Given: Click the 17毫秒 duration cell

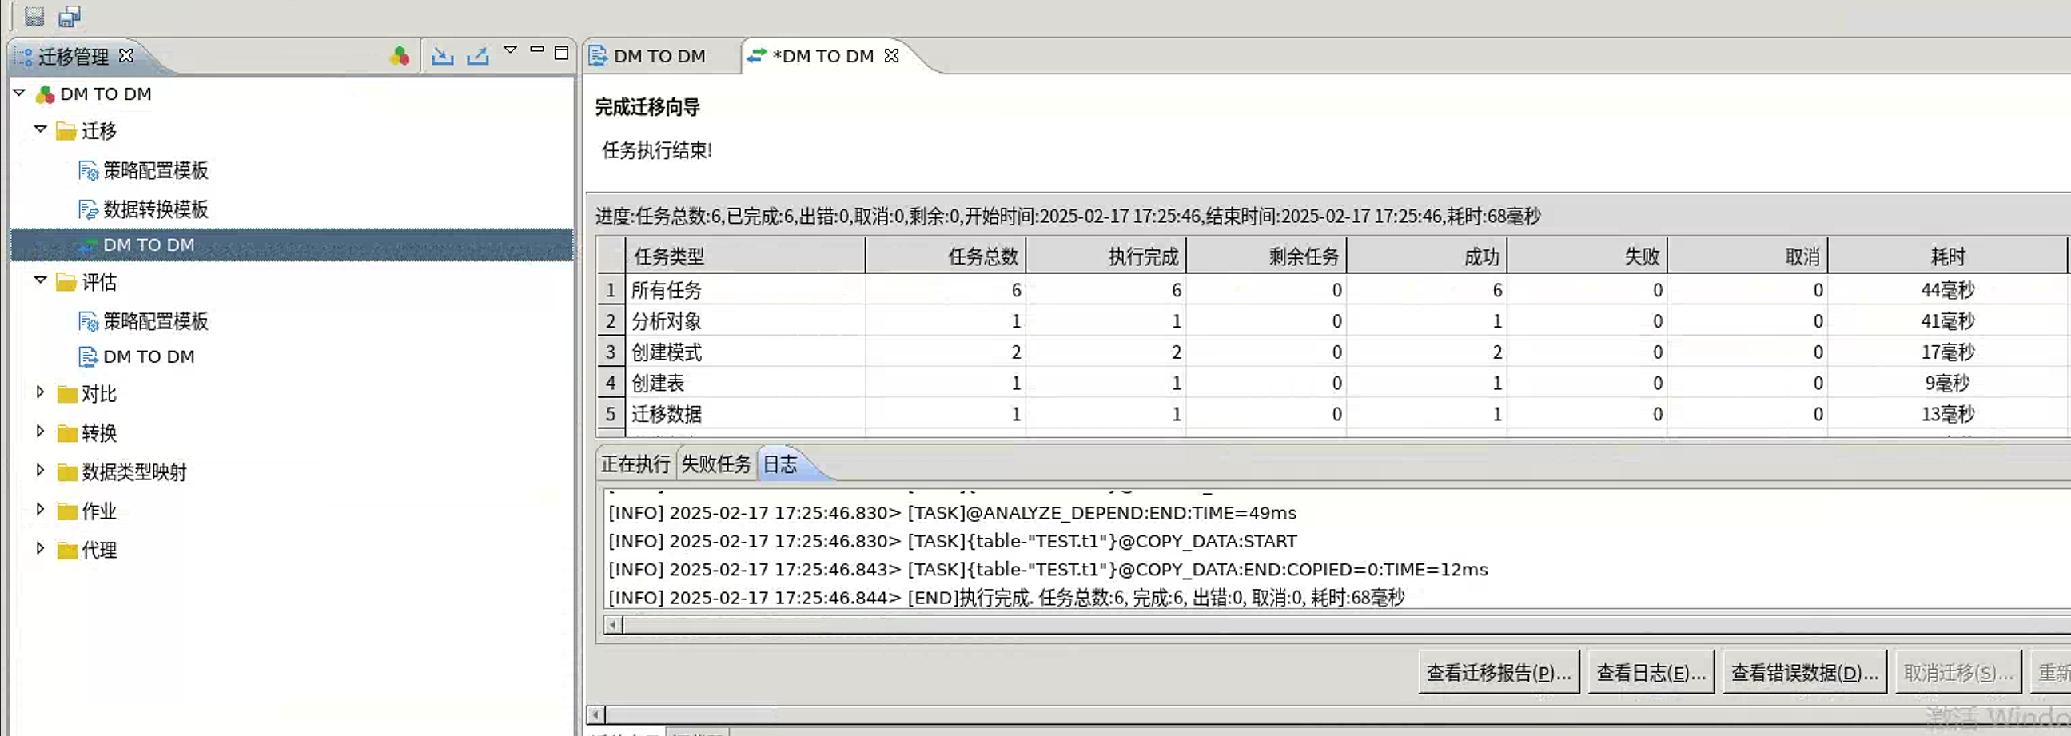Looking at the screenshot, I should 1947,352.
